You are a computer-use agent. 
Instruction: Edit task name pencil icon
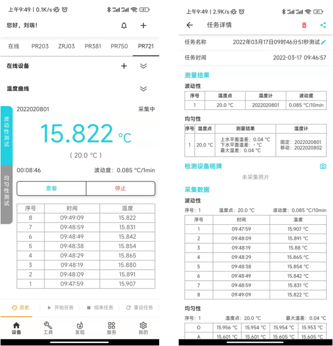[x=323, y=42]
